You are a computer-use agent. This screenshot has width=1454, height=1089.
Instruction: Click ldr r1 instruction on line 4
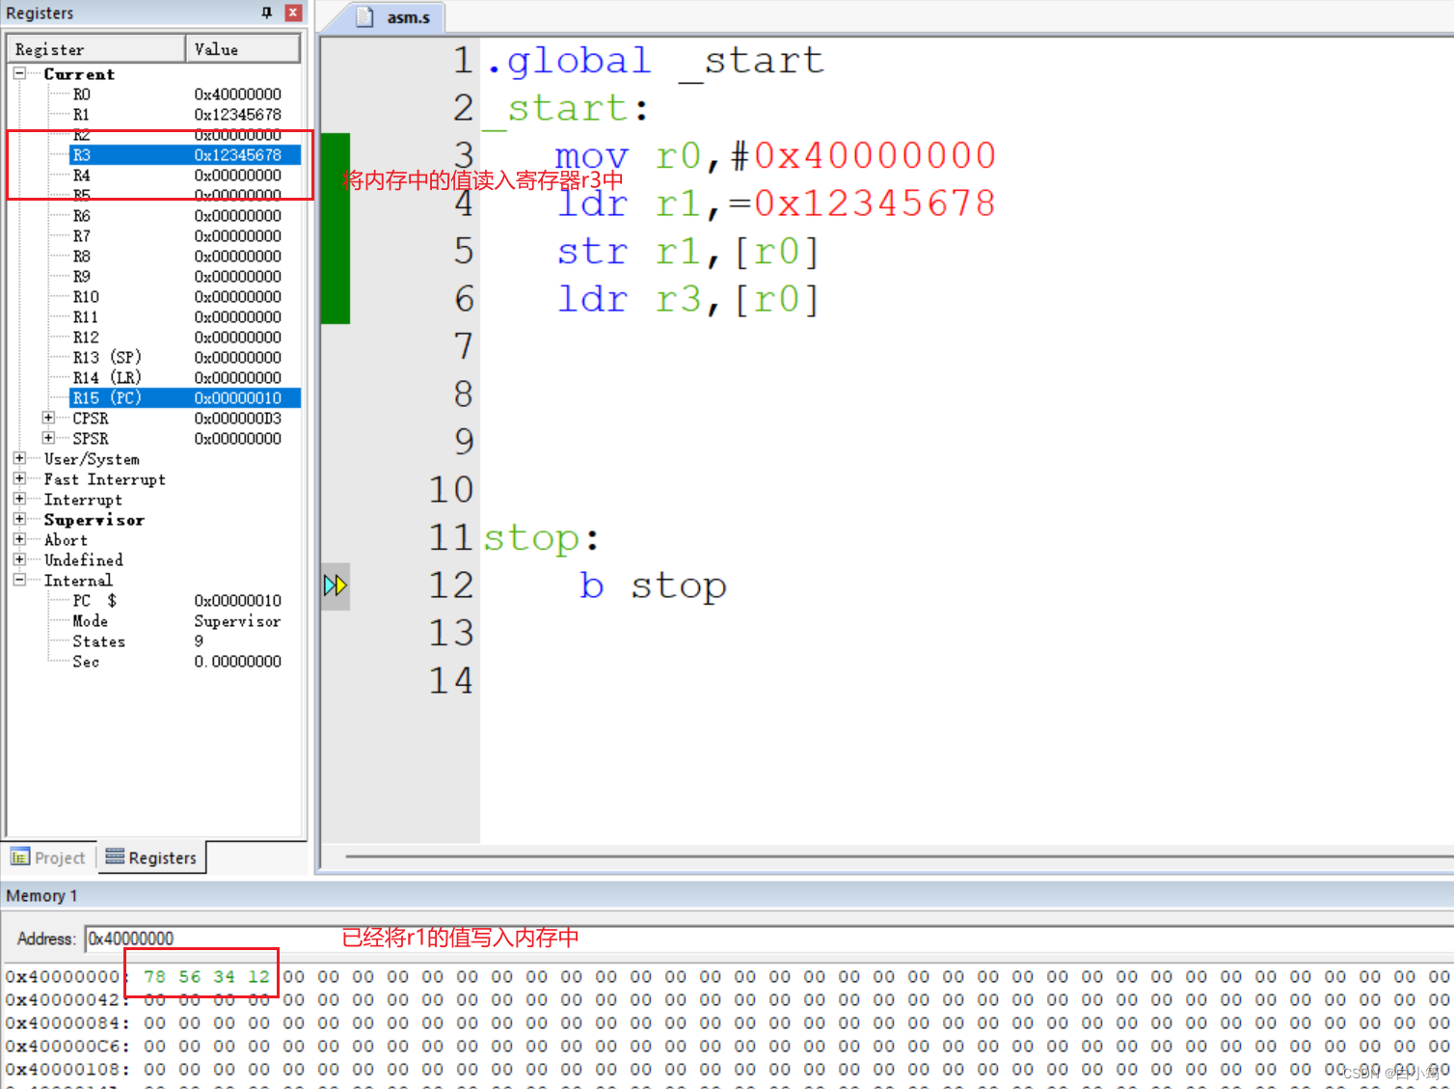tap(776, 204)
